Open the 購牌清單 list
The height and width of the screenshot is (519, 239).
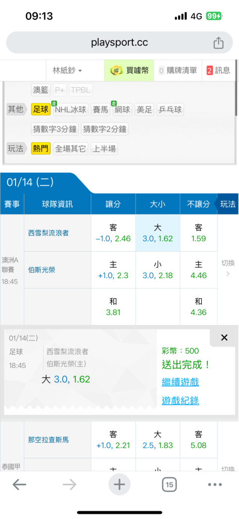[177, 71]
